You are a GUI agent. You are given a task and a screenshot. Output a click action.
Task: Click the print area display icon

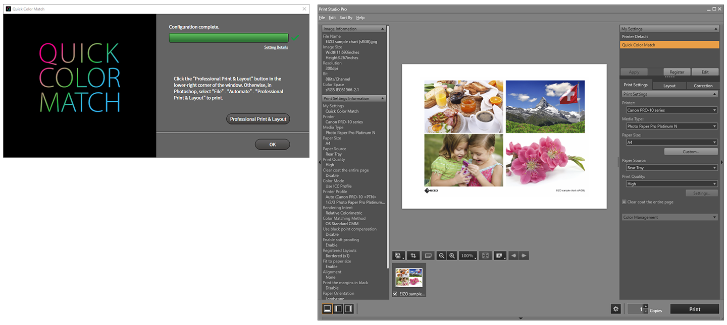click(x=428, y=255)
